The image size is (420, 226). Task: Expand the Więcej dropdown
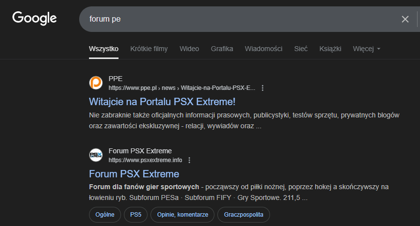point(366,49)
